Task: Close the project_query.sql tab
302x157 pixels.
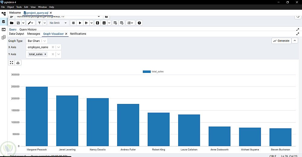Action: coord(51,13)
